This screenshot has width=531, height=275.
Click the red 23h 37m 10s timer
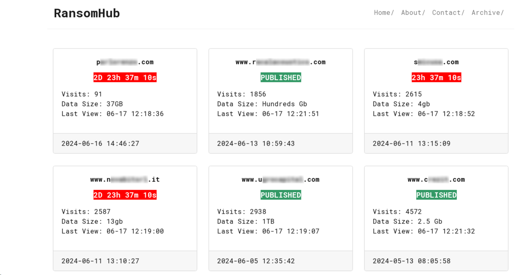click(436, 77)
